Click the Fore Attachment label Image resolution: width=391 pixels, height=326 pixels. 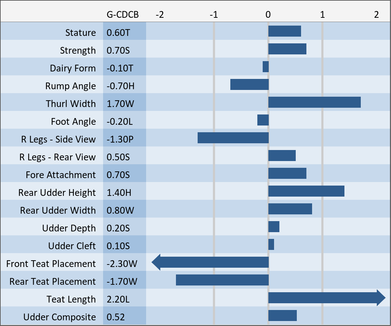pyautogui.click(x=60, y=175)
